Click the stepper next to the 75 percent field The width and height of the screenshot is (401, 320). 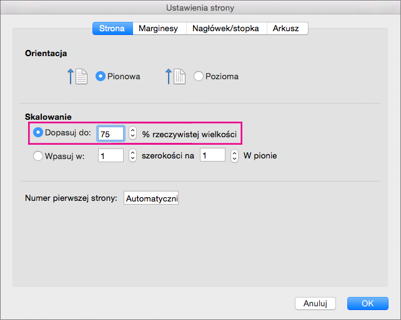click(x=132, y=133)
